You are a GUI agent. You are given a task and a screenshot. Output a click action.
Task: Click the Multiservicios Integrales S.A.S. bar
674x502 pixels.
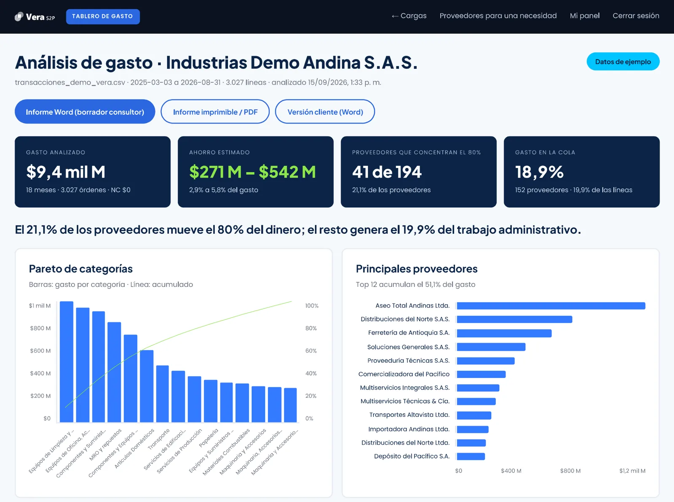click(478, 388)
